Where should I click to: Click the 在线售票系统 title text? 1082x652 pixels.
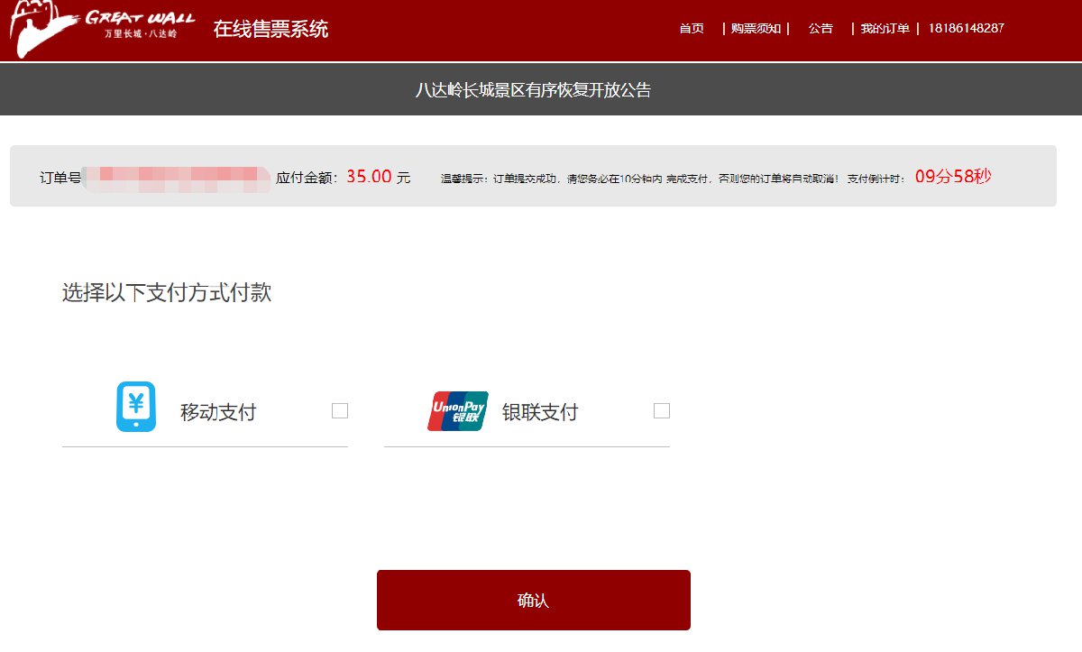(x=270, y=29)
